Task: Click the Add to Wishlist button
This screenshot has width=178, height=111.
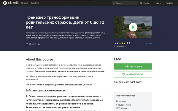Action: [x=133, y=74]
